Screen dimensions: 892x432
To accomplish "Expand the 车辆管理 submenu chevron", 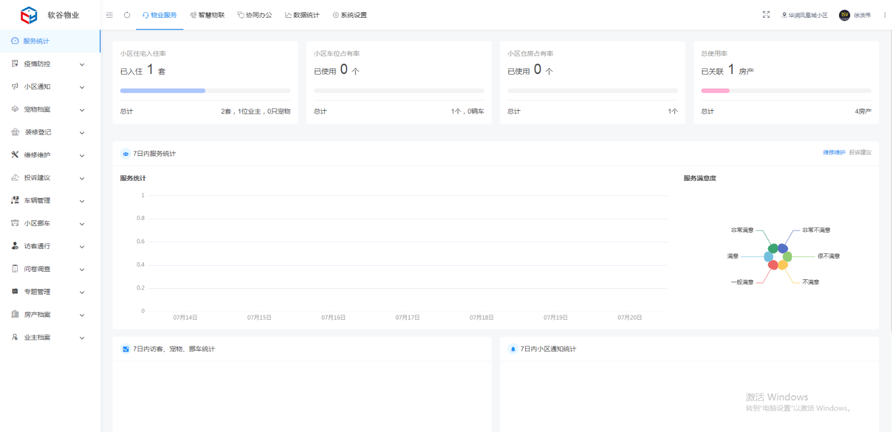I will [x=82, y=201].
